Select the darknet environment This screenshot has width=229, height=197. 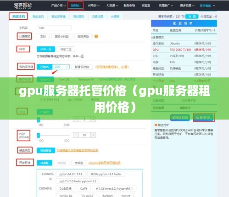coord(107,195)
